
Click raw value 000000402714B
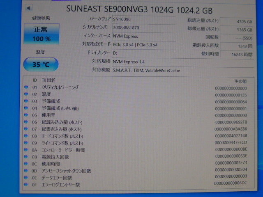click(x=231, y=136)
